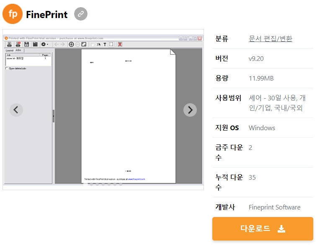Image resolution: width=317 pixels, height=246 pixels.
Task: Click the zoom in plus icon
Action: (x=71, y=44)
